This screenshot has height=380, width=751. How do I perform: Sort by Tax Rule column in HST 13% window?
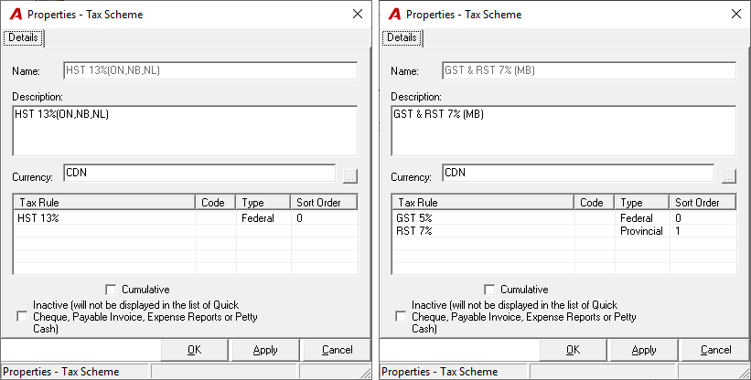[x=104, y=203]
